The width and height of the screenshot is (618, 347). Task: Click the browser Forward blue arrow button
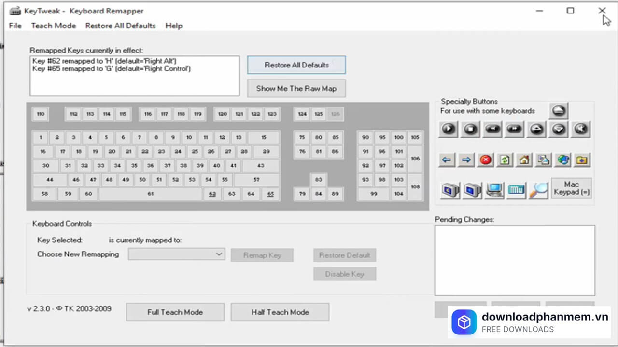pos(466,160)
